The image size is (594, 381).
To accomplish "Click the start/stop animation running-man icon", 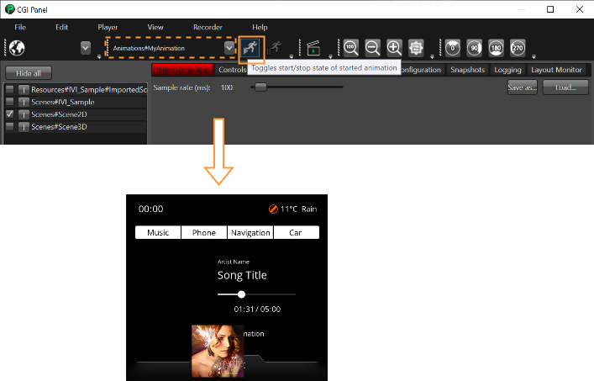I will 250,49.
